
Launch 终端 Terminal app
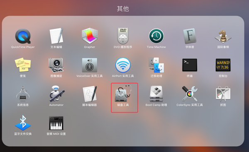click(x=190, y=65)
